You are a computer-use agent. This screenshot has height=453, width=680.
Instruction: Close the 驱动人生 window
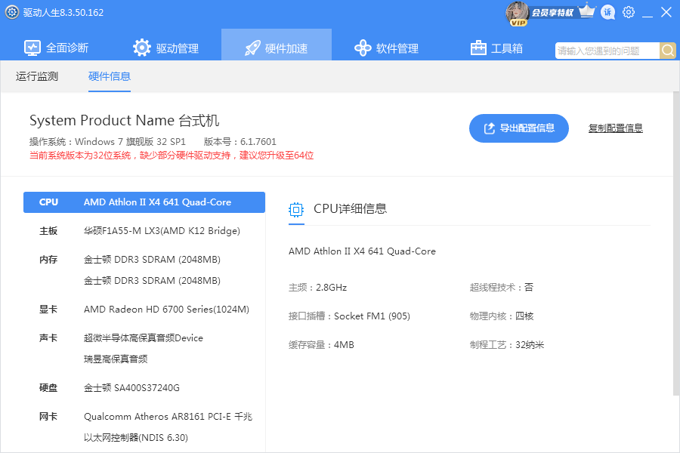[666, 12]
